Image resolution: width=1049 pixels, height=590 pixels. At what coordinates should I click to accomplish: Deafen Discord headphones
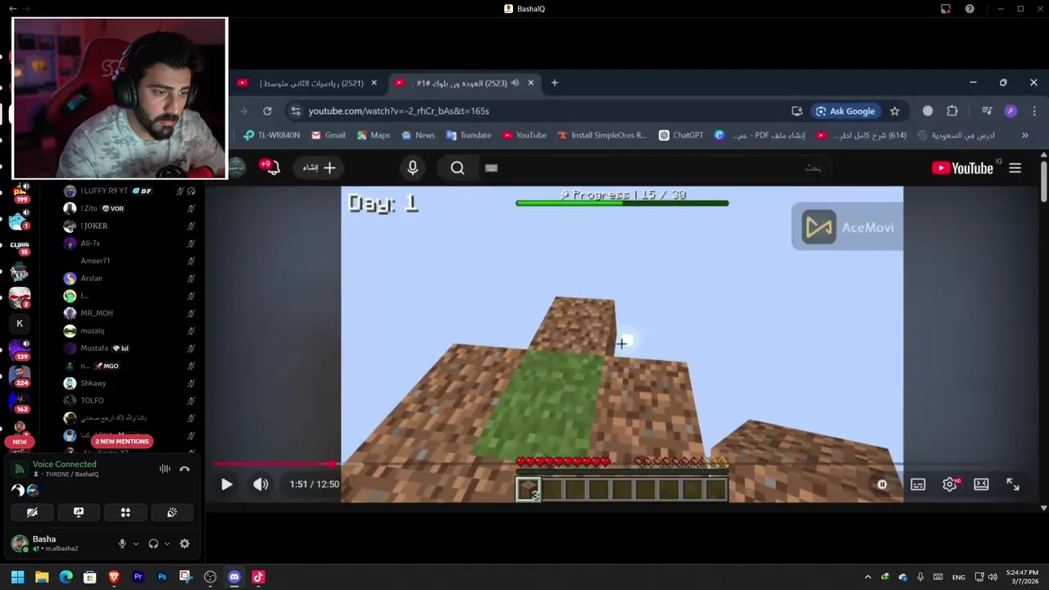[153, 543]
